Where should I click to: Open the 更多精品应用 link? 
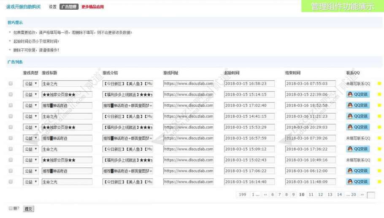(92, 7)
